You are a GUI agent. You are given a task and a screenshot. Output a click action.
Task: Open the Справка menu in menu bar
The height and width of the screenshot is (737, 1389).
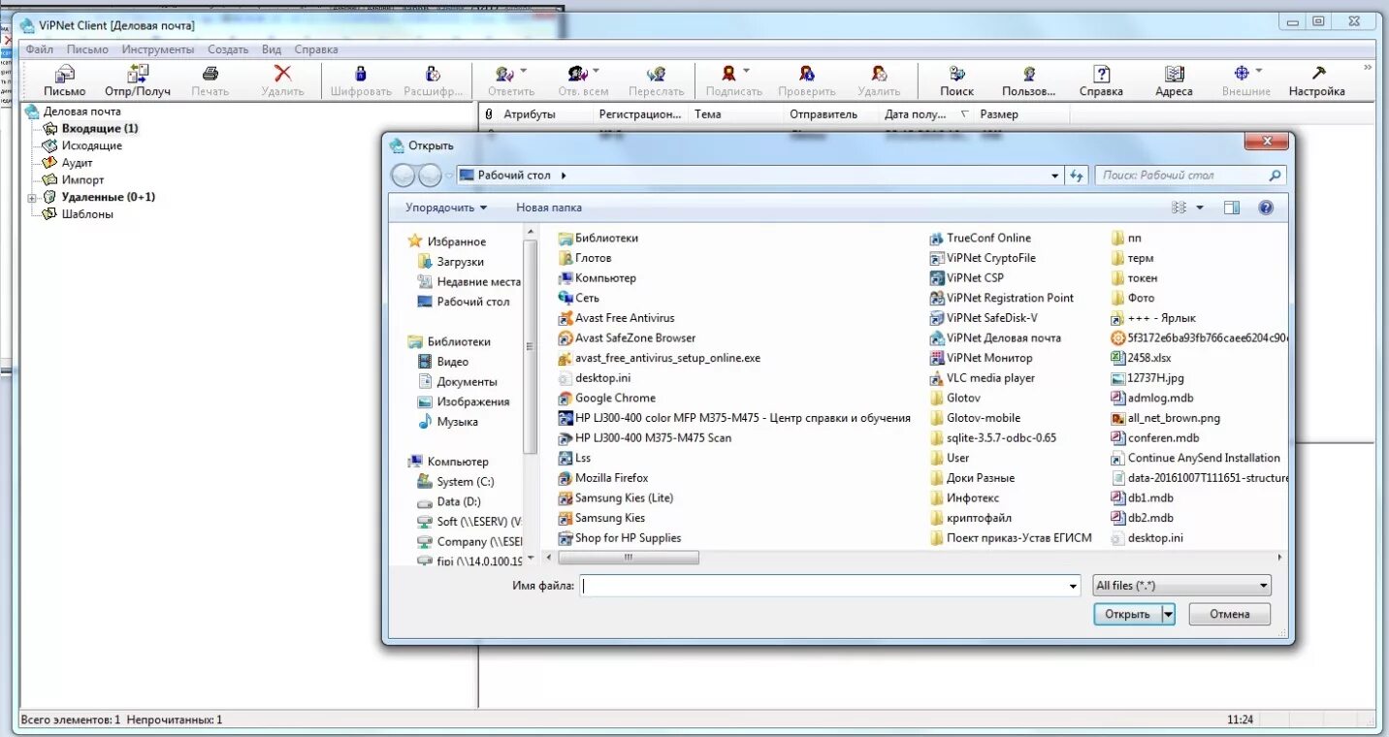(x=316, y=49)
